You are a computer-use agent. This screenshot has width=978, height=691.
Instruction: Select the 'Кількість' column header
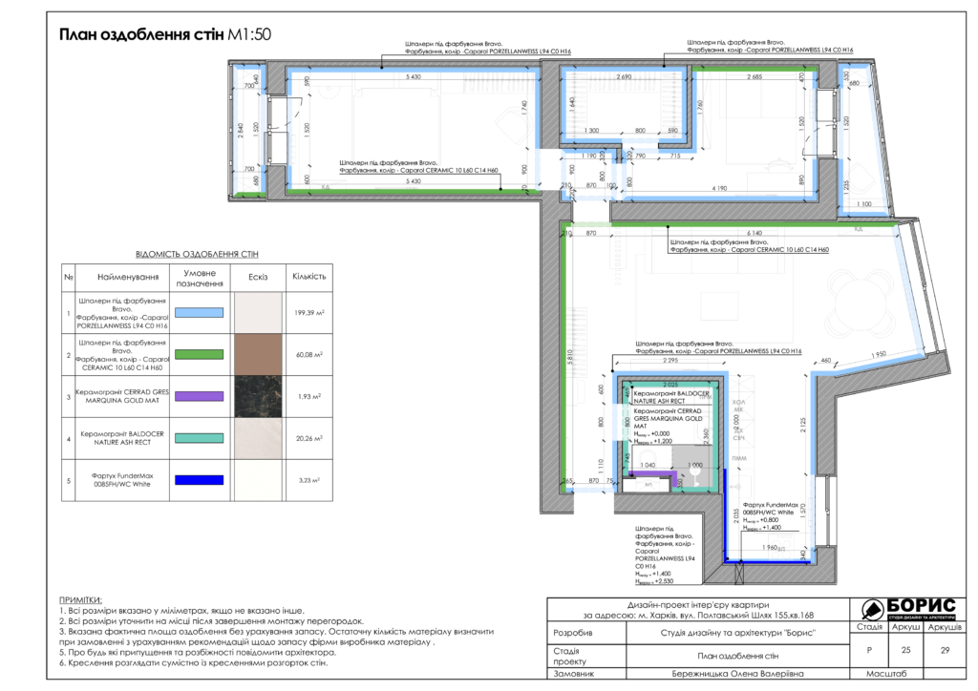(308, 276)
